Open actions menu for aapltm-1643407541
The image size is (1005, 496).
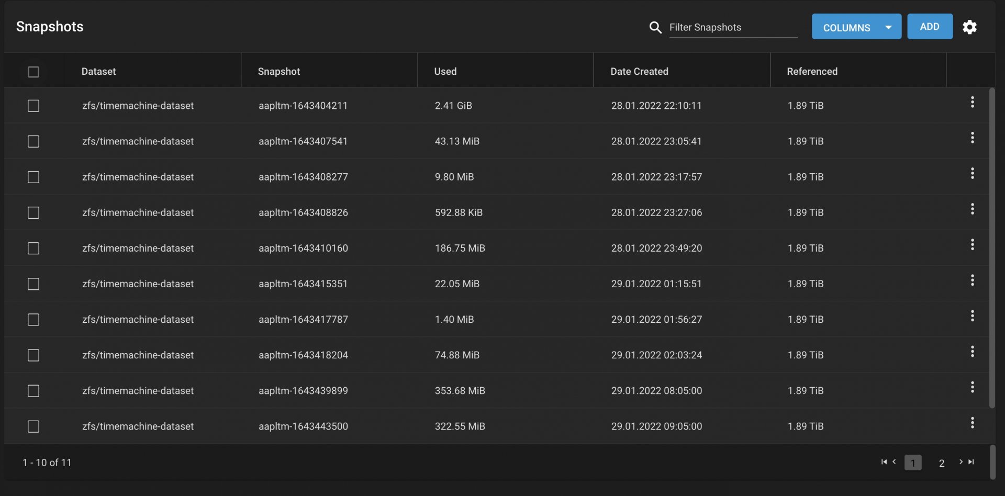tap(972, 138)
